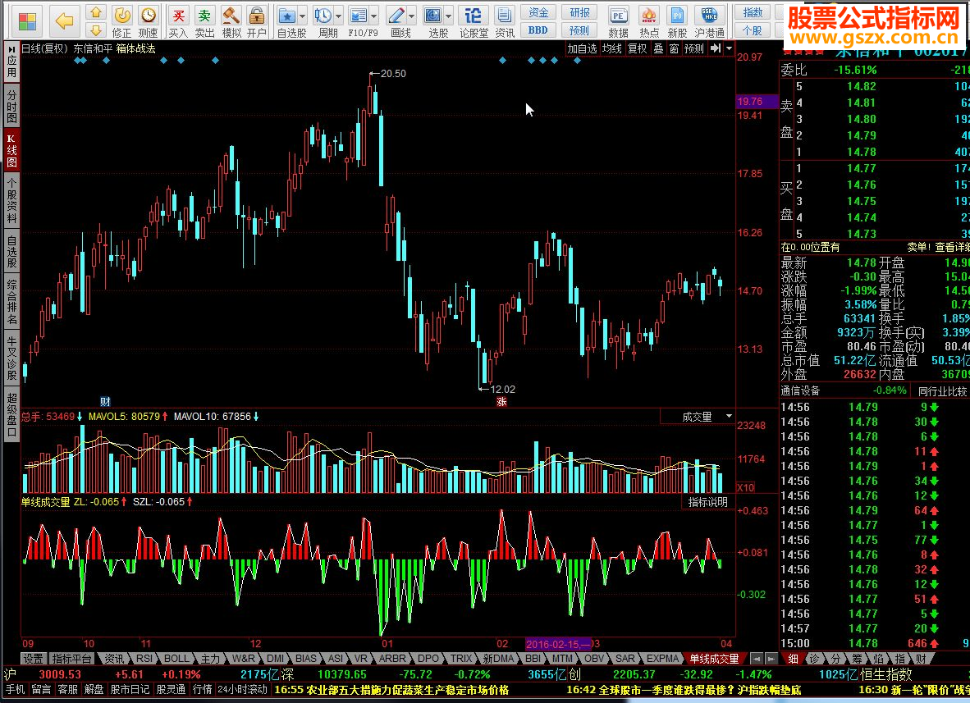The width and height of the screenshot is (970, 703).
Task: Click the 新股 IPO icon
Action: [677, 16]
